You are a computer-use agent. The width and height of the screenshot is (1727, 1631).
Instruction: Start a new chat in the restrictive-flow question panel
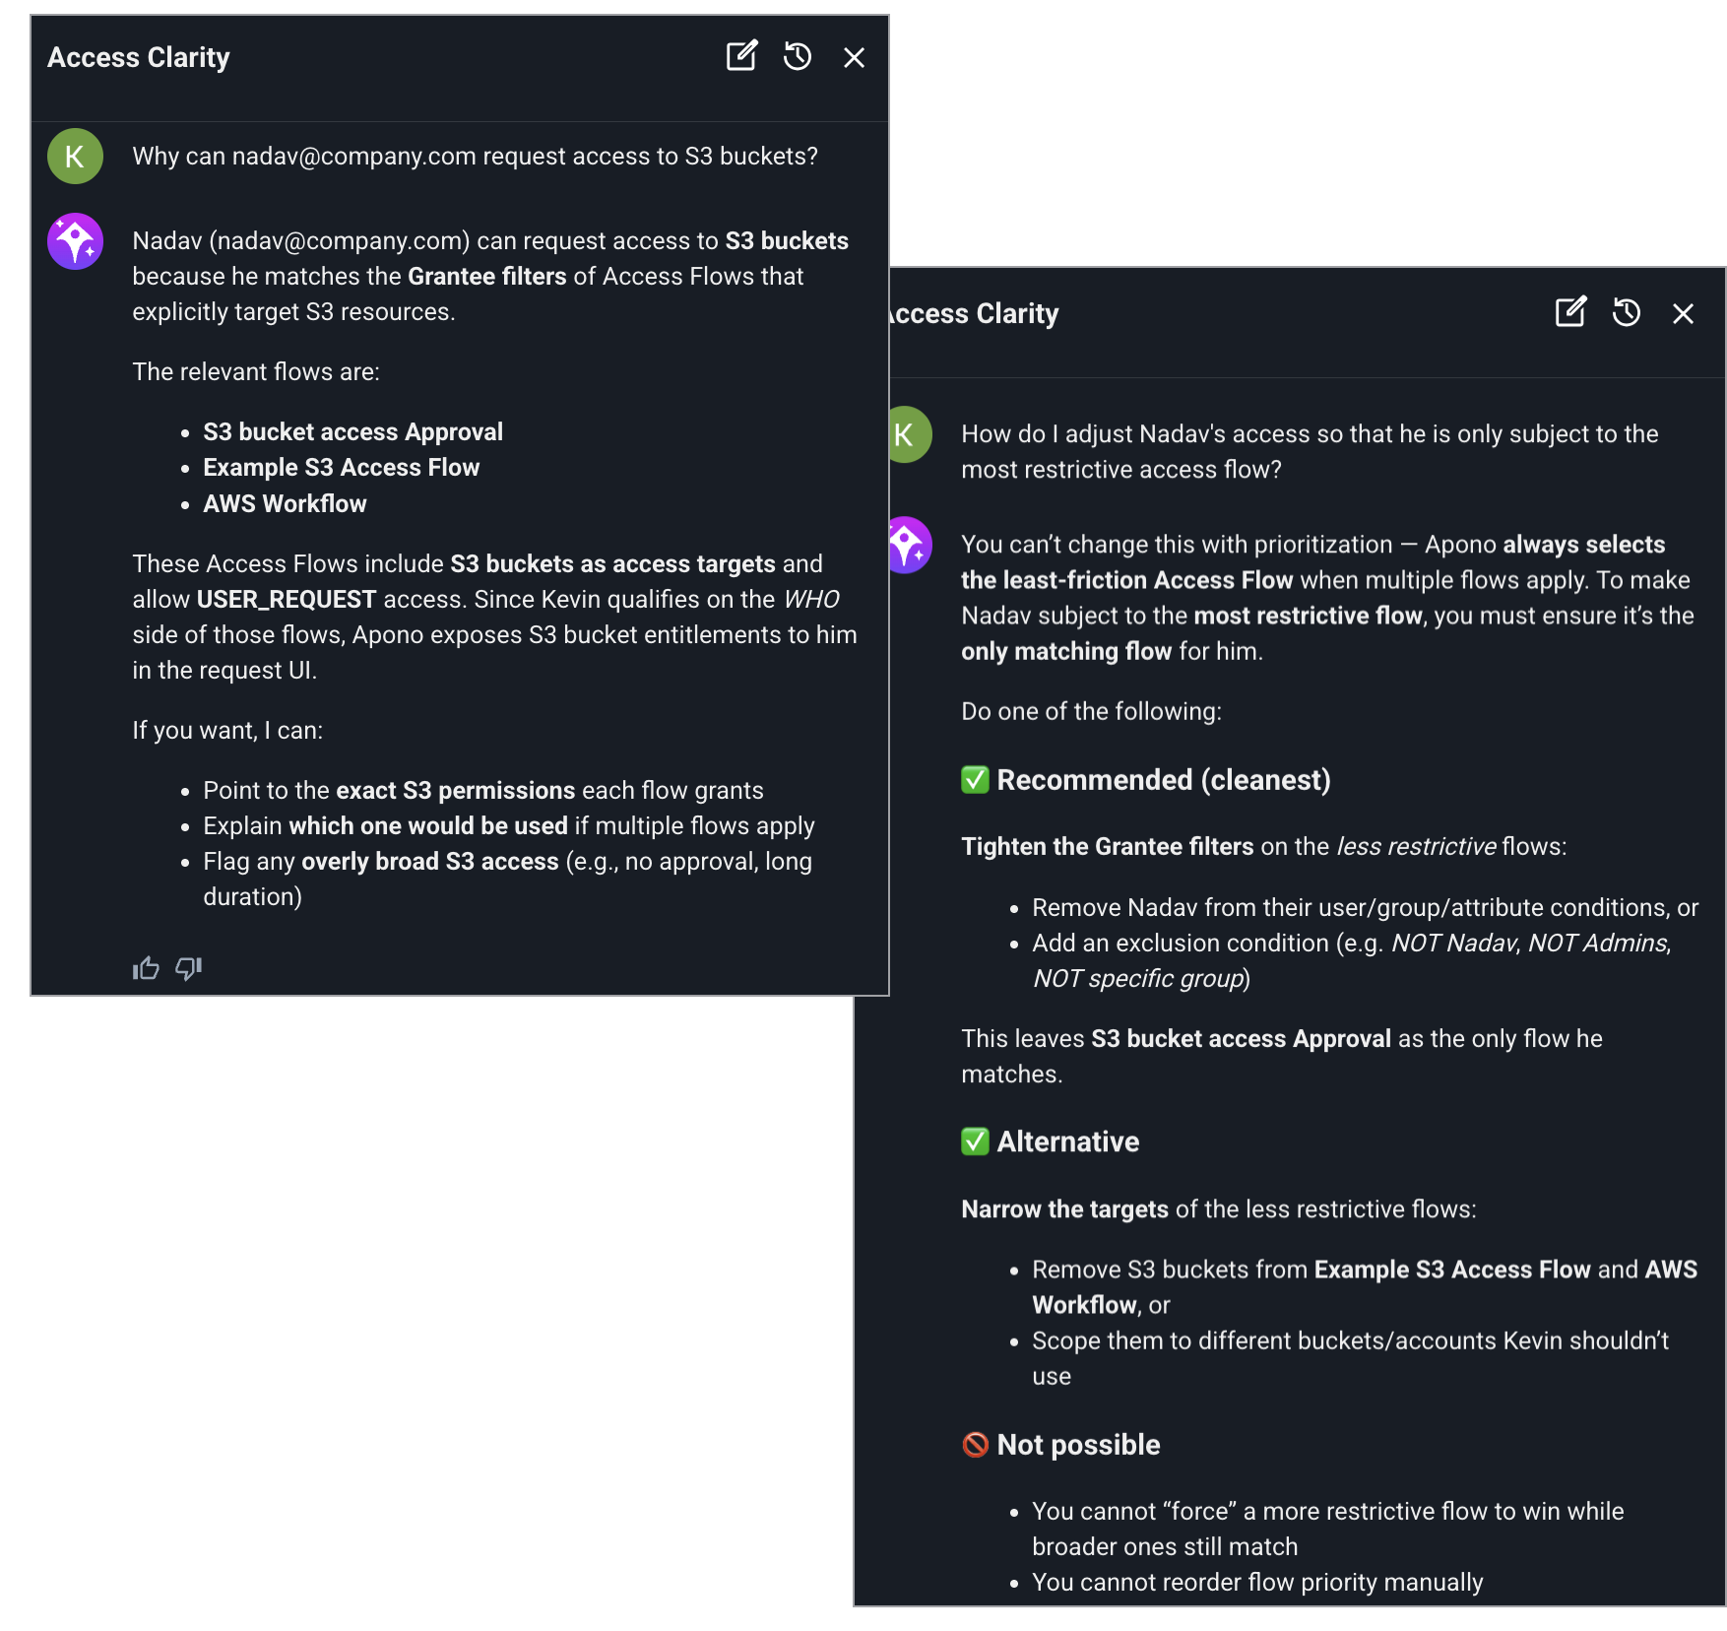[1570, 312]
